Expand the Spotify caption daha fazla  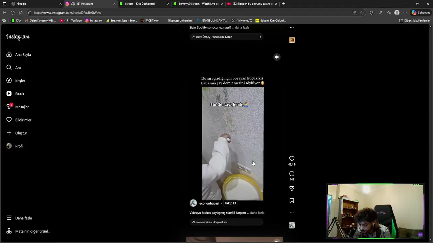(242, 27)
